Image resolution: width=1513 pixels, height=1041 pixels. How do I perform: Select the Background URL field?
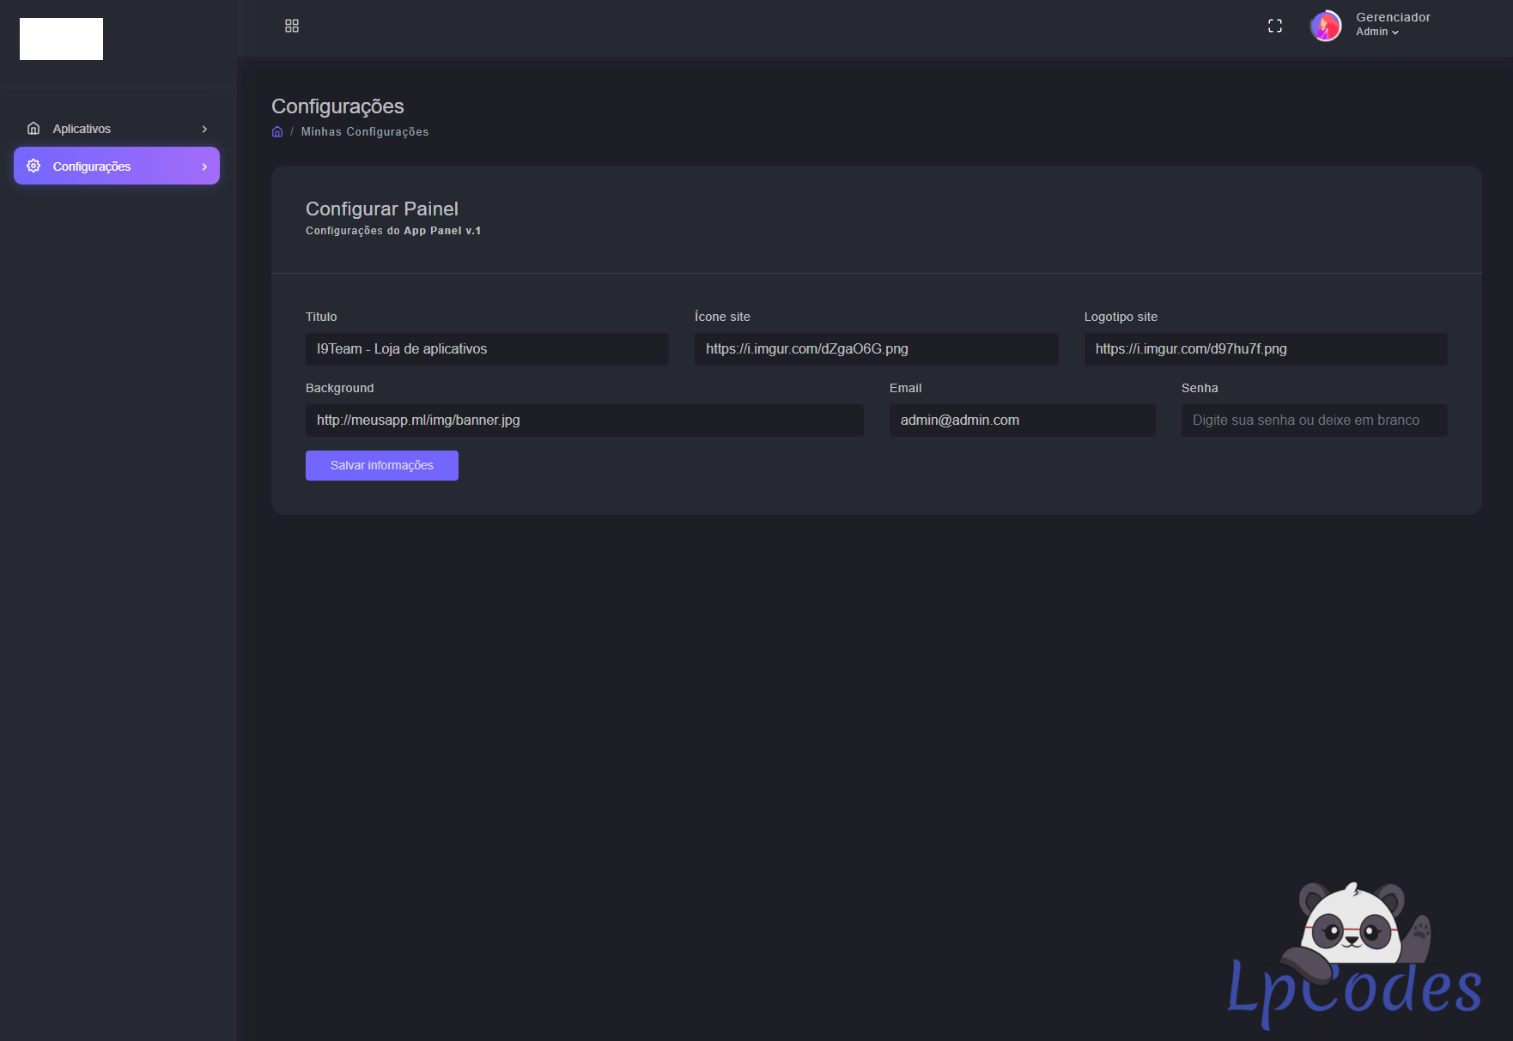point(584,421)
